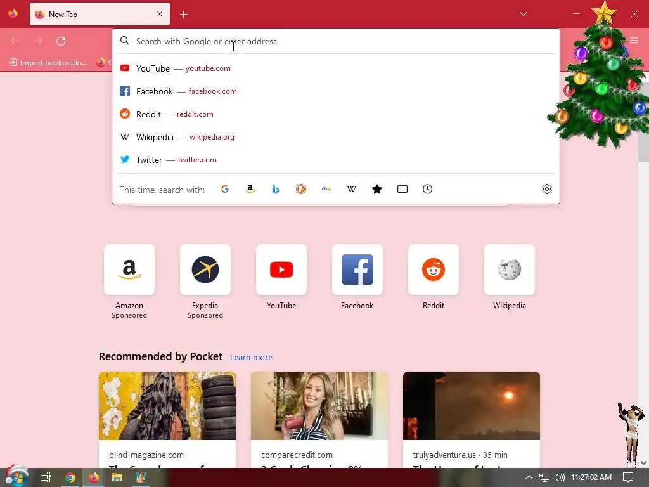
Task: Search this time with Google icon
Action: click(x=225, y=189)
